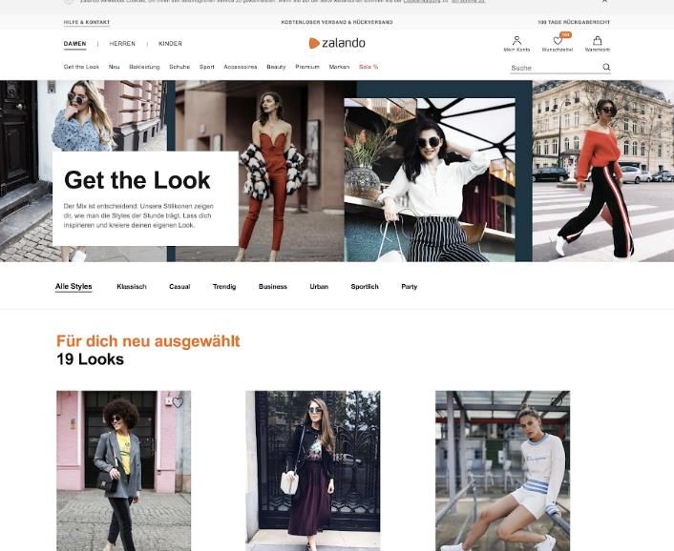Click the Zalando logo
Viewport: 674px width, 551px height.
coord(337,43)
